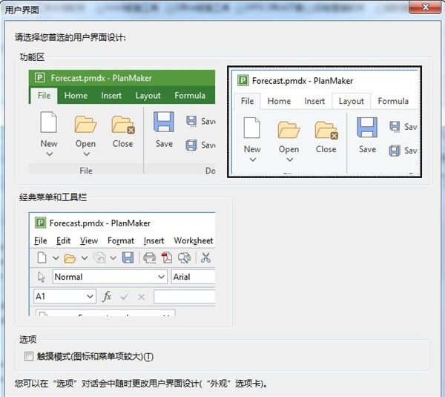Screen dimensions: 445x397
Task: Click large Save disk icon in green ribbon preview
Action: [x=164, y=122]
